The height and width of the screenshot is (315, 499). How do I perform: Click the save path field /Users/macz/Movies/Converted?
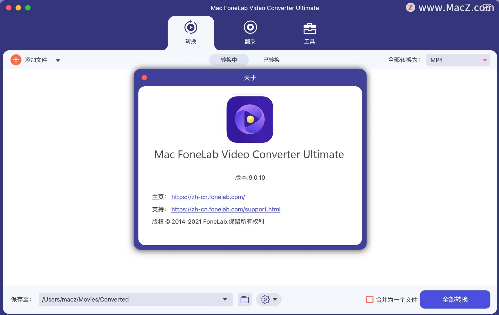(128, 299)
